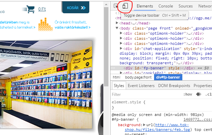This screenshot has height=135, width=212.
Task: Activate the inspect element picker icon
Action: [116, 6]
